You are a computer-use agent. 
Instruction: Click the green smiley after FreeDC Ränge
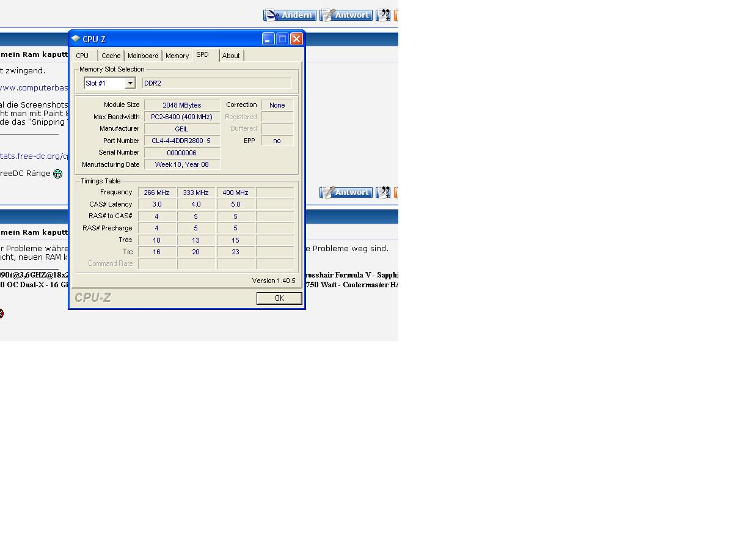pyautogui.click(x=58, y=174)
